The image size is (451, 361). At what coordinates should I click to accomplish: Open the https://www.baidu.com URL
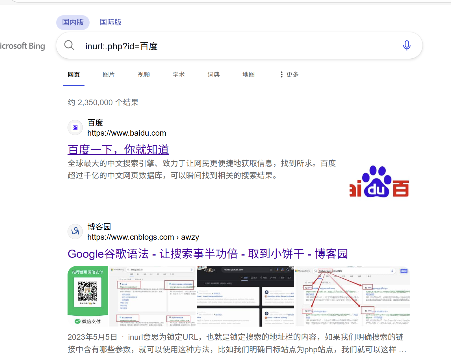click(x=127, y=133)
